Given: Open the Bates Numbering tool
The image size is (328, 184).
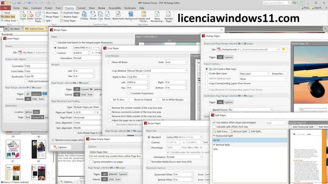Looking at the screenshot, I should point(157,17).
